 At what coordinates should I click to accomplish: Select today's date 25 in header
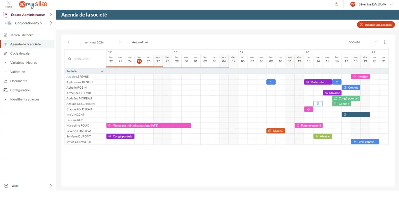(x=139, y=61)
